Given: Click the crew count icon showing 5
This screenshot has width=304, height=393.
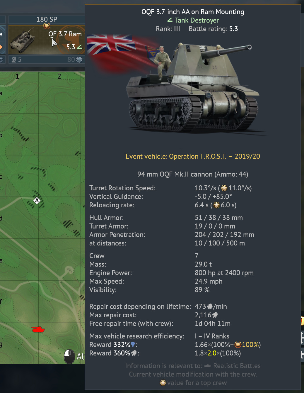Looking at the screenshot, I should 14,60.
